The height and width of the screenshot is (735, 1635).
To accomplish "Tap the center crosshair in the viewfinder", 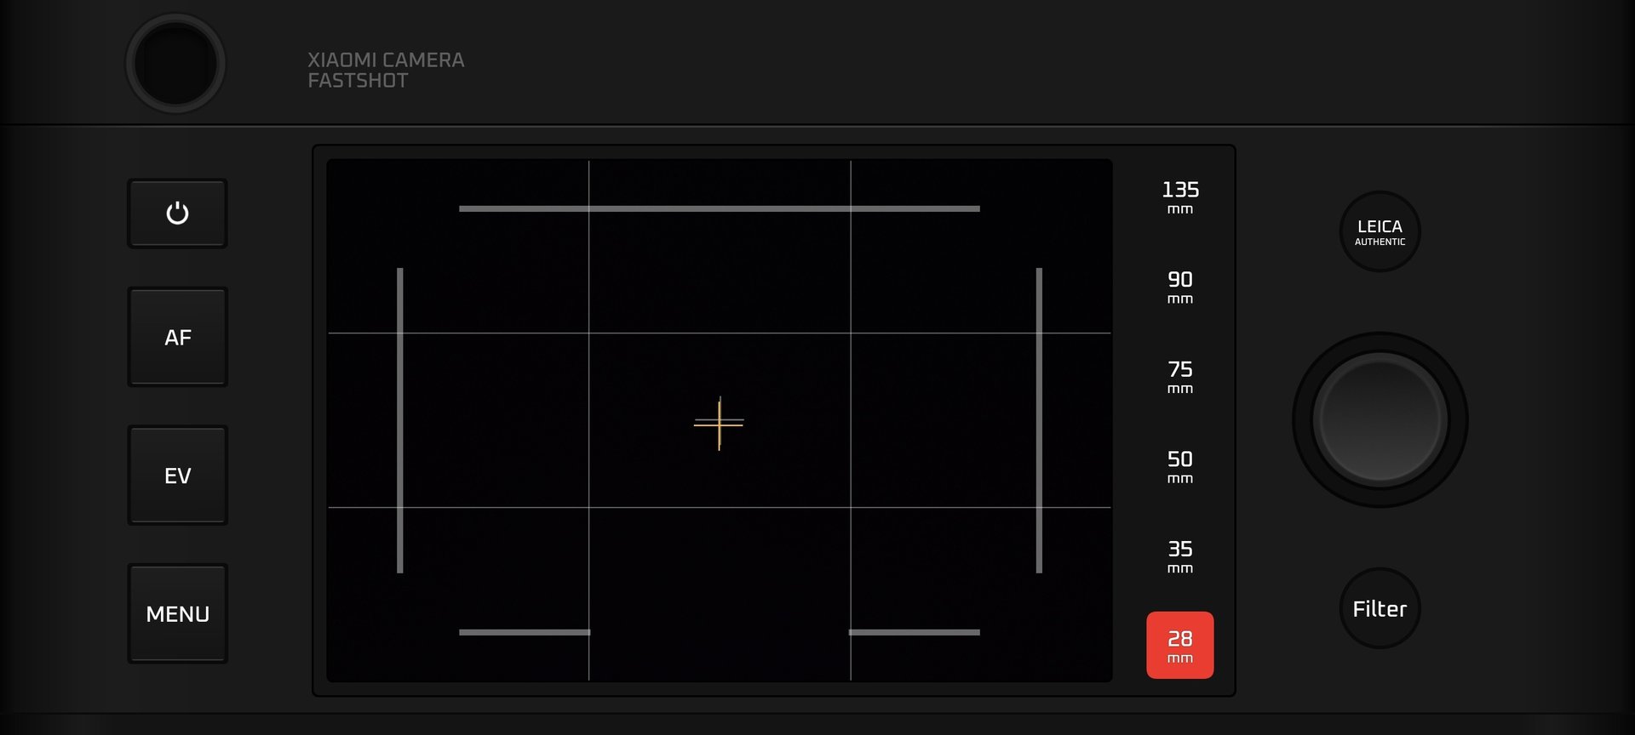I will [x=719, y=422].
